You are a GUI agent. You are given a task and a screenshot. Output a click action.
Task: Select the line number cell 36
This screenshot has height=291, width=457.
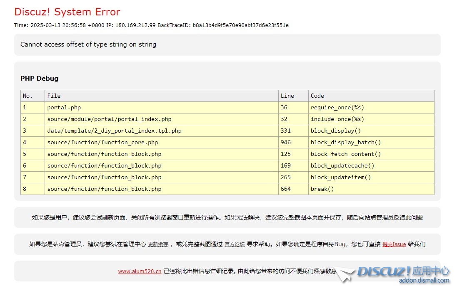(x=293, y=108)
